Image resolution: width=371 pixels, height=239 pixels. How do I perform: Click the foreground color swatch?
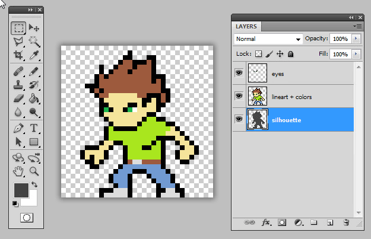click(x=21, y=190)
